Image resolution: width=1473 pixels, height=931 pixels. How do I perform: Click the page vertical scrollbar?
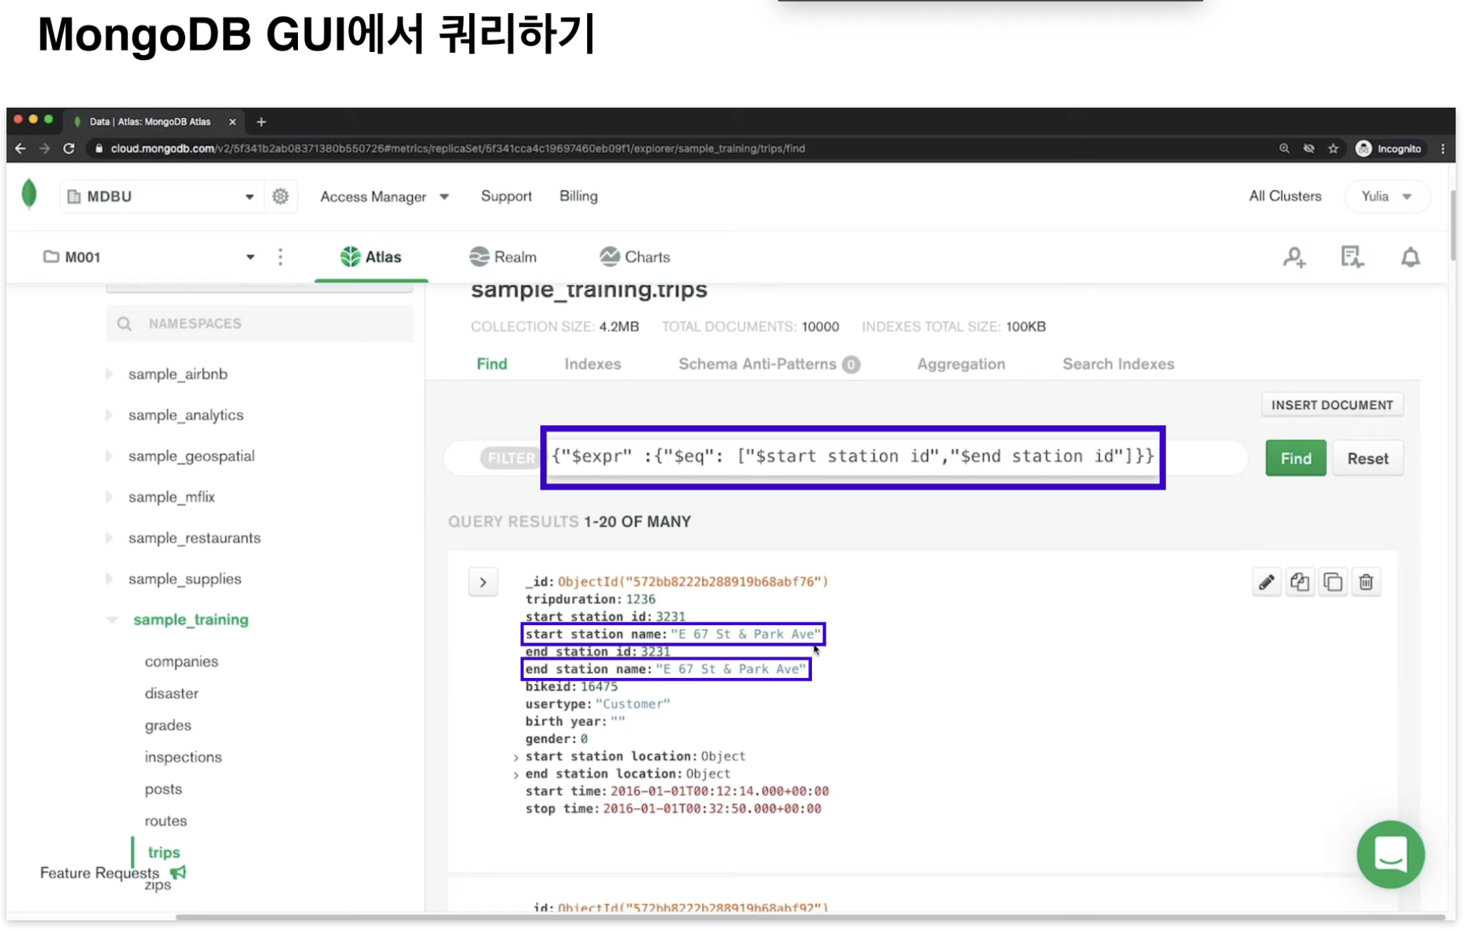[1451, 226]
